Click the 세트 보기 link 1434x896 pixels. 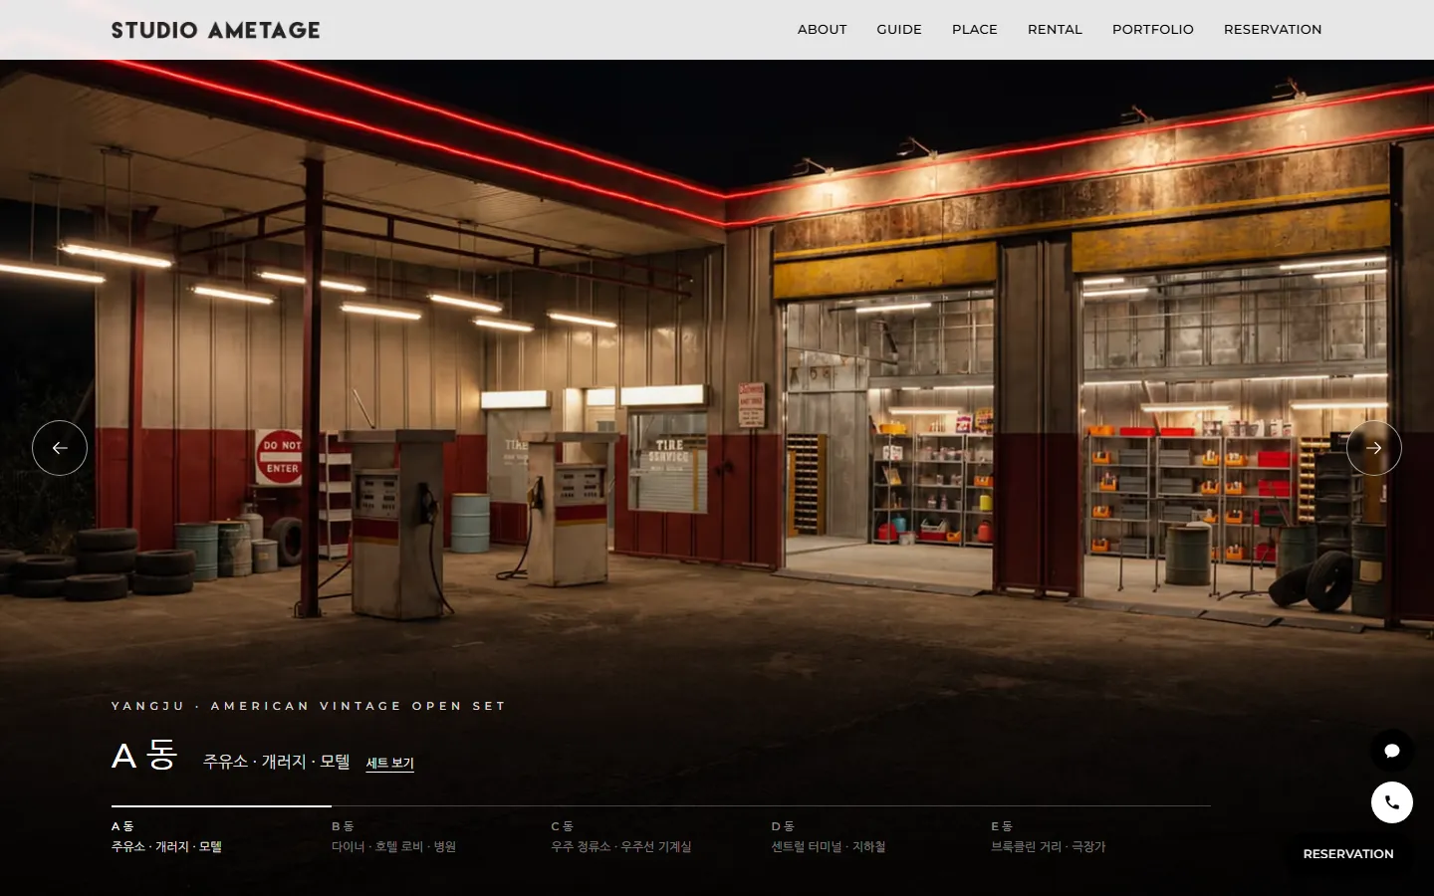pyautogui.click(x=389, y=764)
